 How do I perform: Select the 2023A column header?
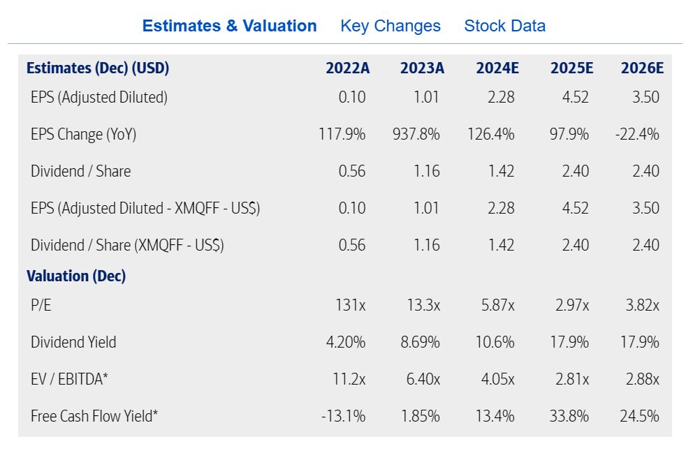422,68
